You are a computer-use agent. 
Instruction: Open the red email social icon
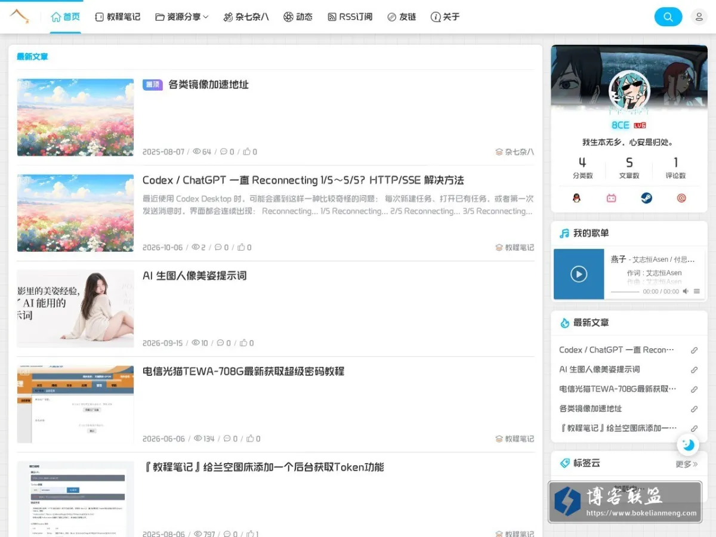[681, 198]
